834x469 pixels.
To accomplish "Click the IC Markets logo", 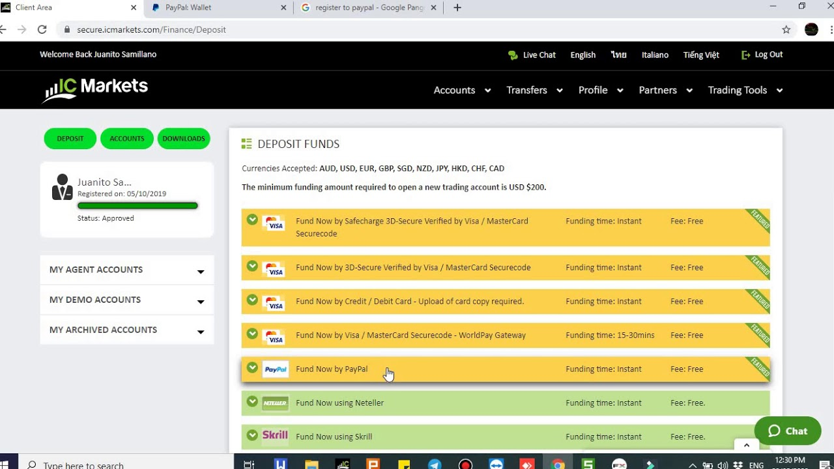I will 96,90.
